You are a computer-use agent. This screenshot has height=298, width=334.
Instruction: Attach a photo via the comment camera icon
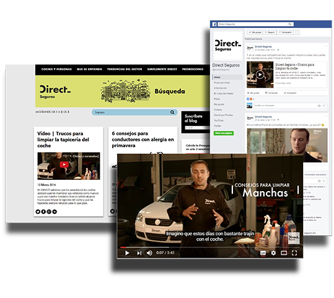[x=319, y=106]
